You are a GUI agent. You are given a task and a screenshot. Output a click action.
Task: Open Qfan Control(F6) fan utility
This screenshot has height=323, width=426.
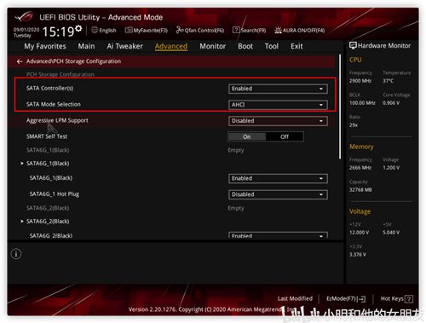[200, 30]
